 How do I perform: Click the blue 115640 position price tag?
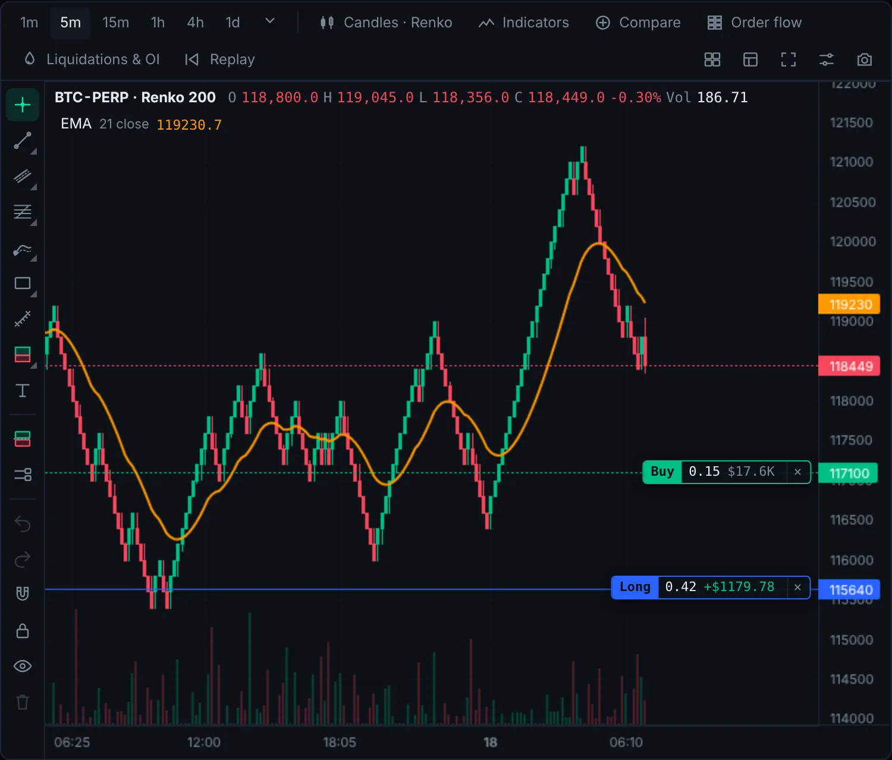point(850,590)
